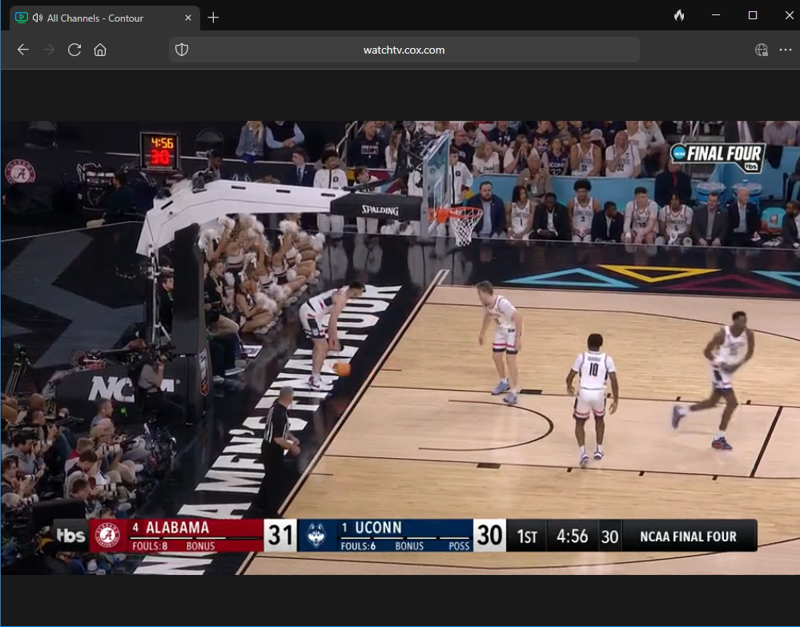The width and height of the screenshot is (800, 627).
Task: Click the FOULS: 6 text under UConn
Action: click(x=358, y=546)
